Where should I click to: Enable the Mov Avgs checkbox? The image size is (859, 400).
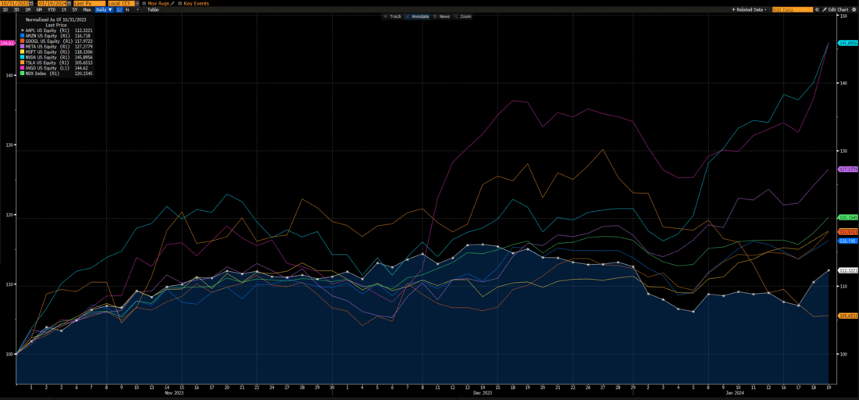(x=144, y=3)
